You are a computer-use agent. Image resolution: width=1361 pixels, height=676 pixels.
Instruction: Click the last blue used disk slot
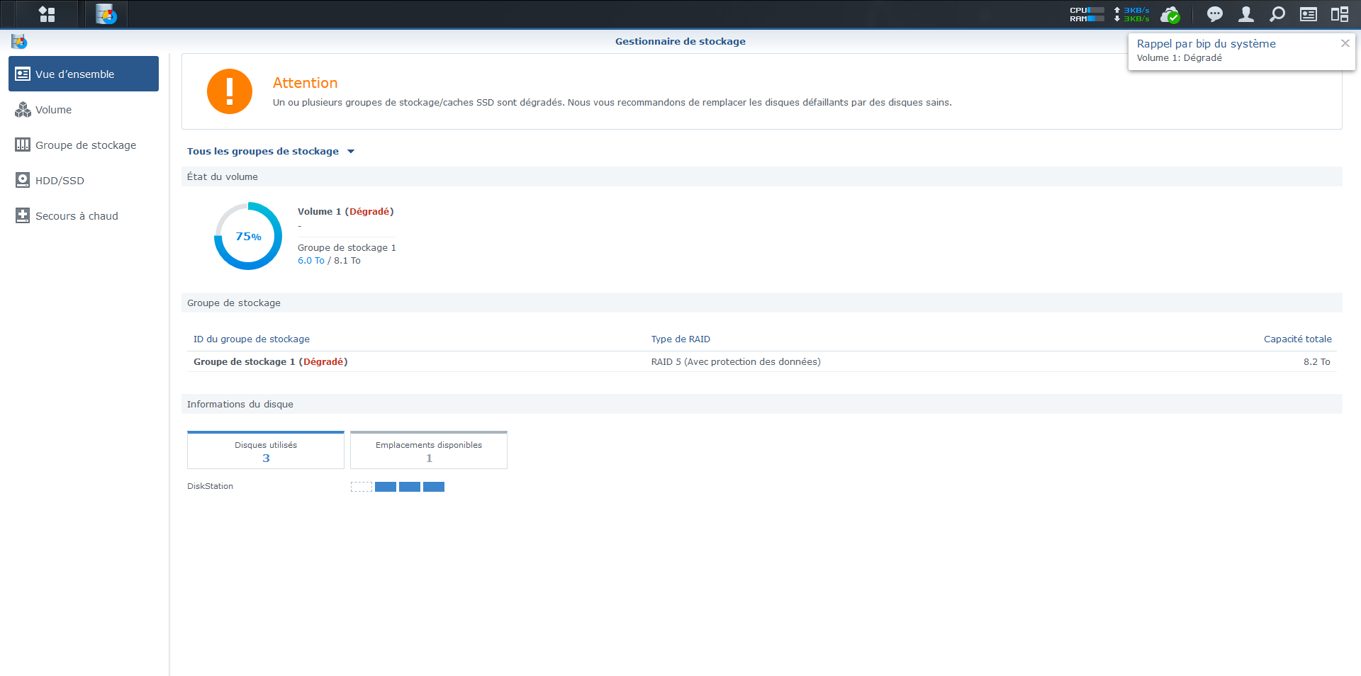pos(434,487)
